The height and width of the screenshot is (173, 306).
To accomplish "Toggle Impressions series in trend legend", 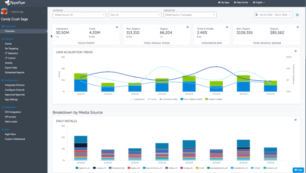I will coord(137,99).
